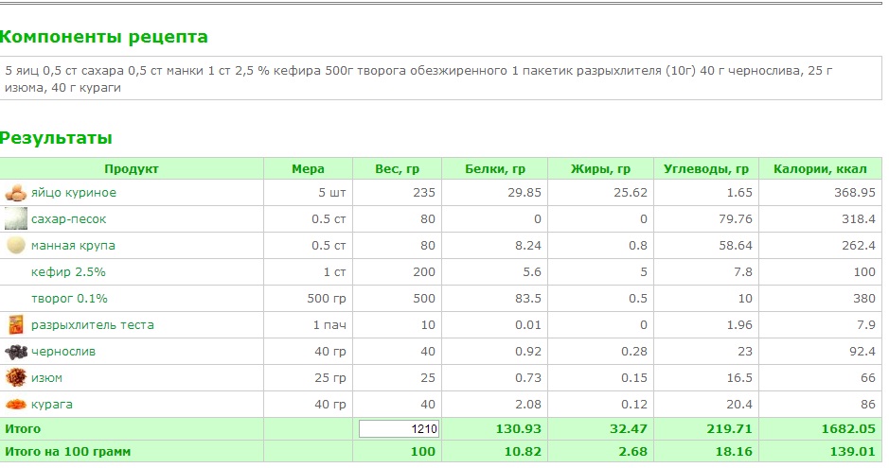Click the Компоненты рецепта heading

(104, 37)
